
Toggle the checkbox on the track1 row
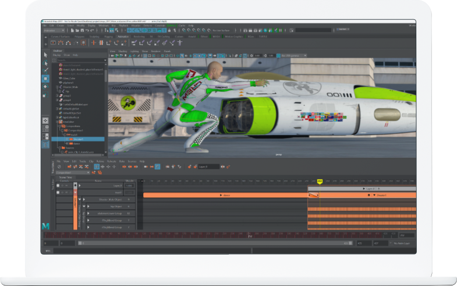pos(58,192)
